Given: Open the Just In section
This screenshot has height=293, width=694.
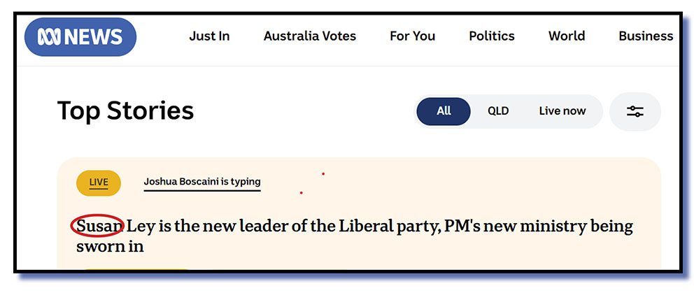Looking at the screenshot, I should pyautogui.click(x=209, y=36).
